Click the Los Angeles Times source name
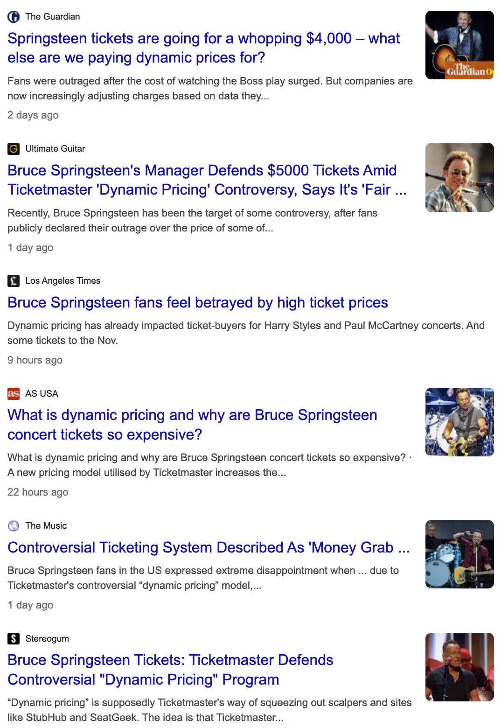The width and height of the screenshot is (501, 728). [63, 281]
